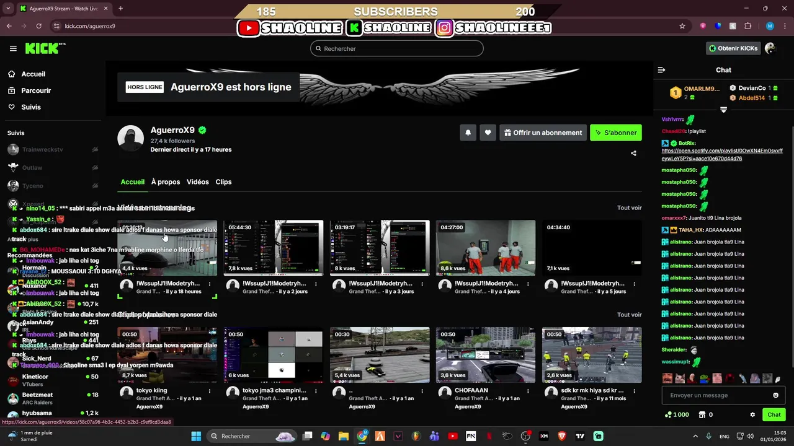
Task: Open Microsoft Teams from the taskbar
Action: 434,436
